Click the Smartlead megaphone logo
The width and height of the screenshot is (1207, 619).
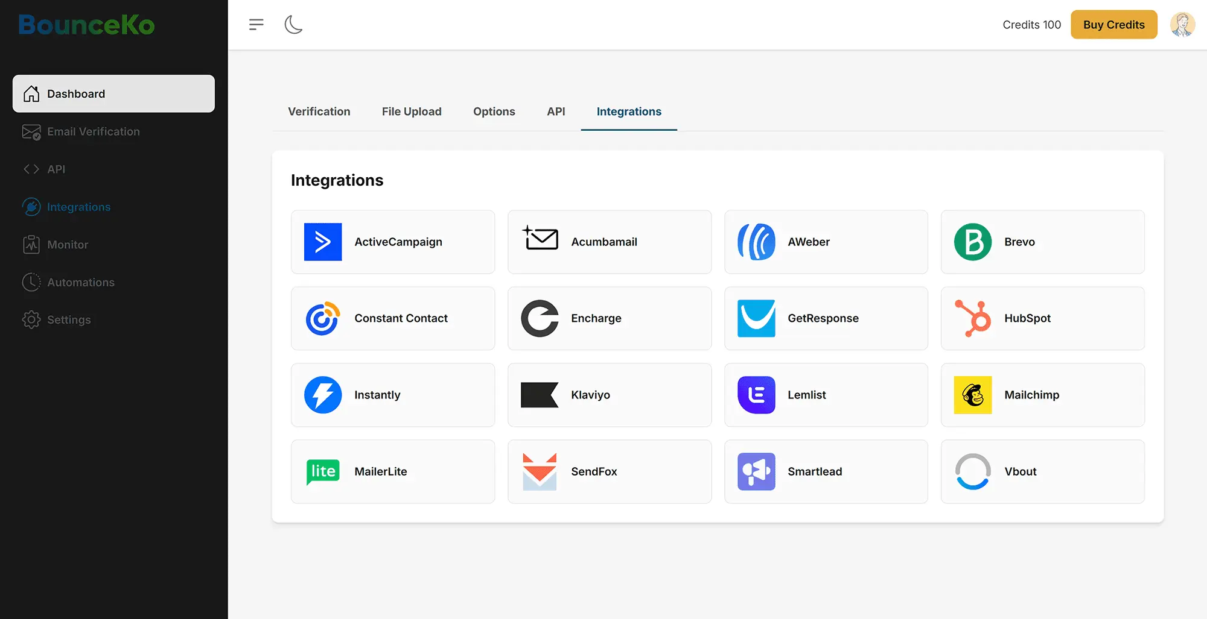756,471
